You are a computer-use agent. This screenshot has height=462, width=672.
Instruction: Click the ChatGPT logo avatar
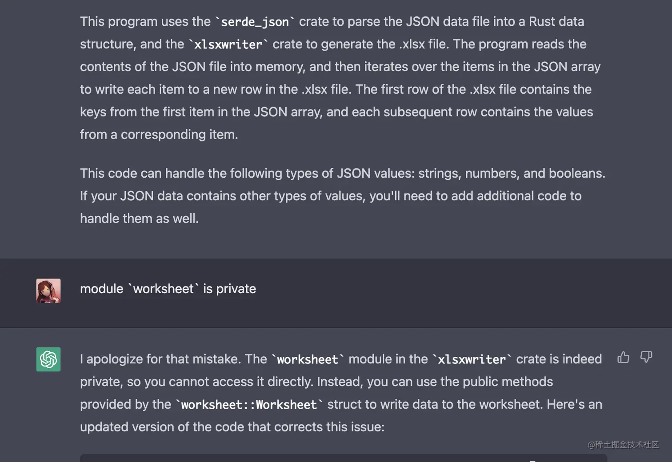click(x=48, y=359)
